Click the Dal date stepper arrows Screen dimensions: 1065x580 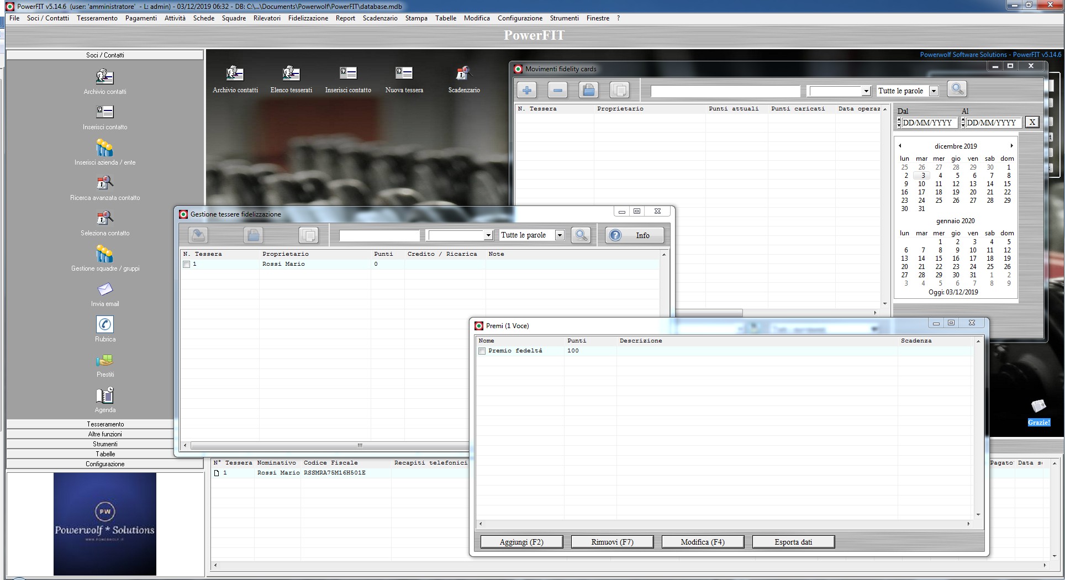tap(899, 123)
